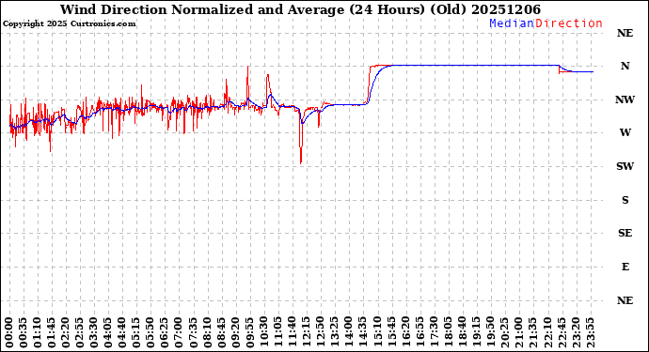Image resolution: width=649 pixels, height=352 pixels.
Task: Click the 03:30 time label
Action: pos(94,332)
